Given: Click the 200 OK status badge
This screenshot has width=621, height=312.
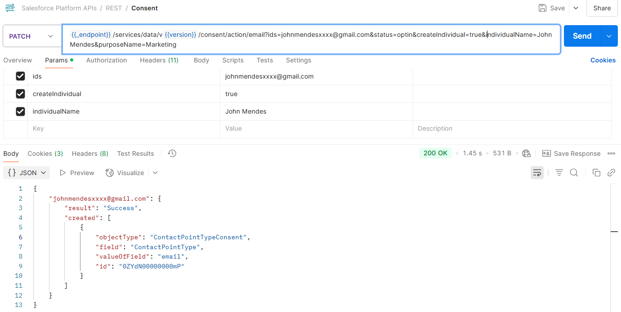Looking at the screenshot, I should pos(435,153).
